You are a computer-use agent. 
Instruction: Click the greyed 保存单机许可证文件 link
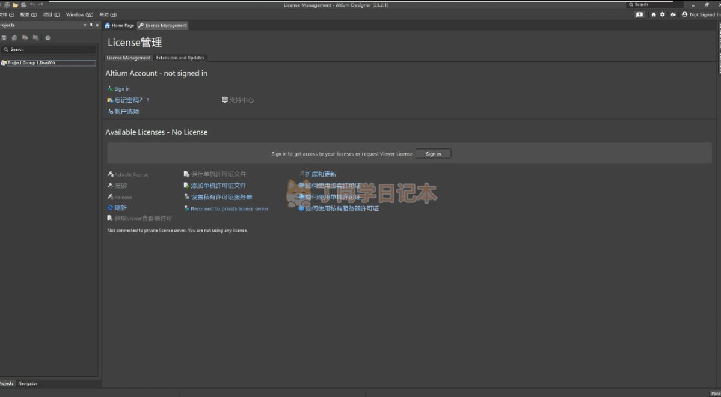point(218,174)
